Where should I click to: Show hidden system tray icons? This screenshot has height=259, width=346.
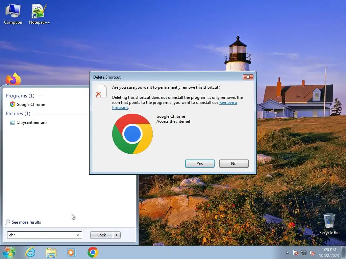pyautogui.click(x=287, y=253)
